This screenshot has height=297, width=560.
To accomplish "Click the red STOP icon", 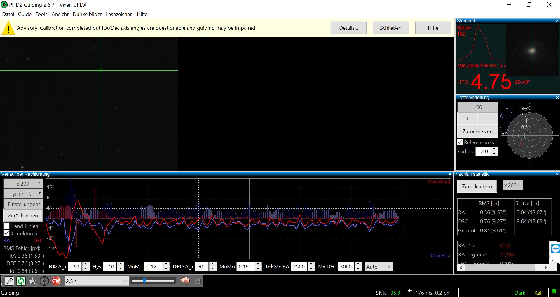I will pyautogui.click(x=56, y=281).
